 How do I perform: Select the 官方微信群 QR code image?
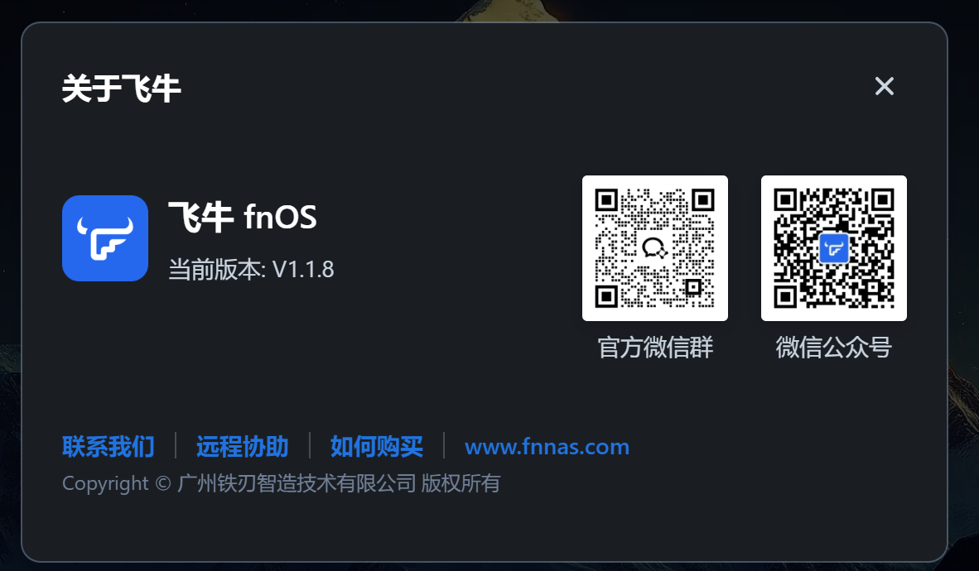pyautogui.click(x=655, y=248)
